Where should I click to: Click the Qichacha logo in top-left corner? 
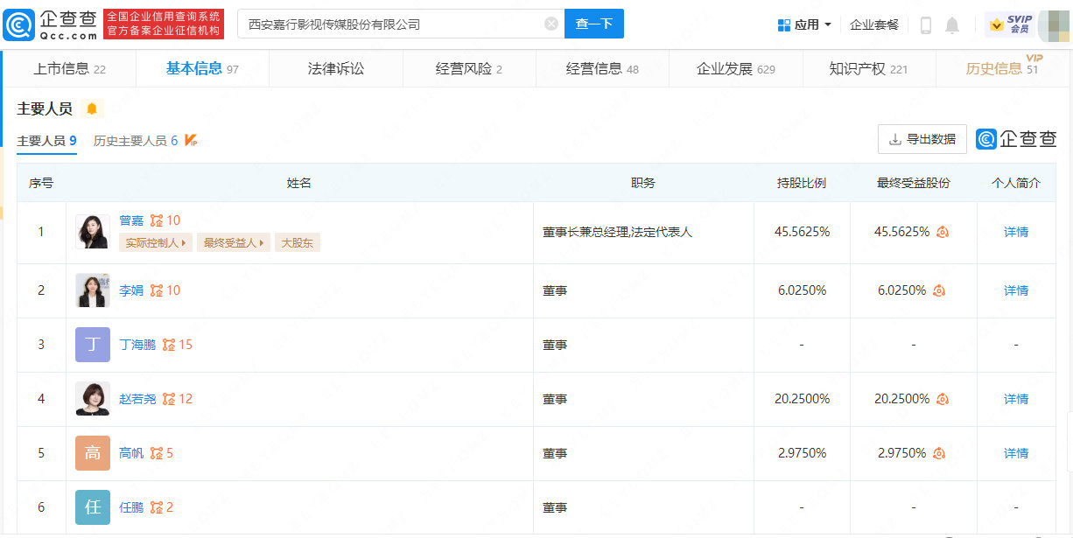tap(42, 23)
